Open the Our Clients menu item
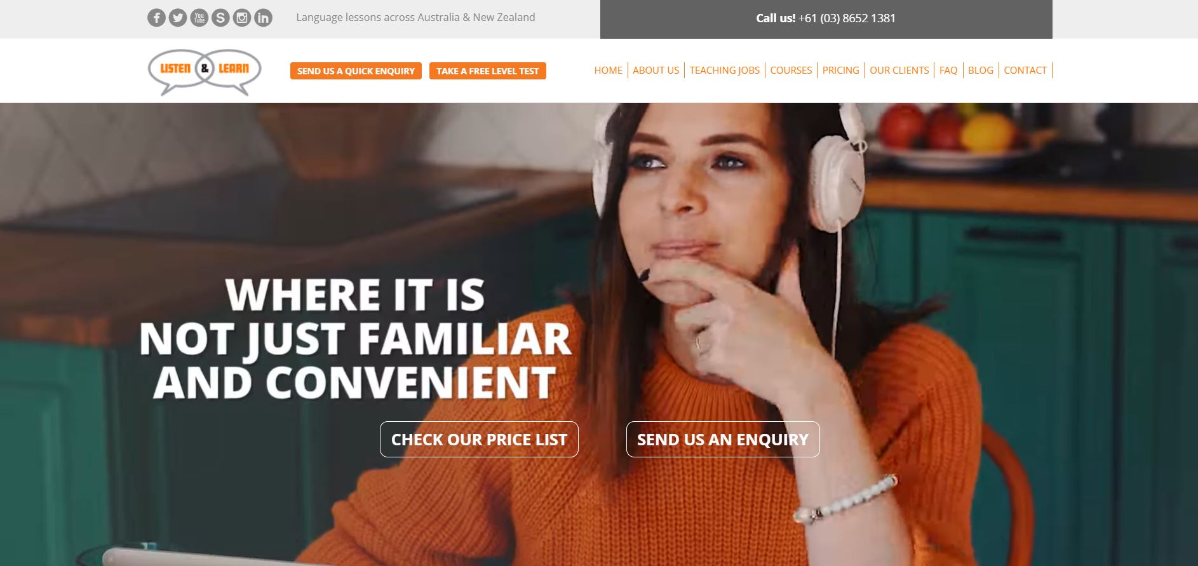Viewport: 1198px width, 566px height. (899, 71)
